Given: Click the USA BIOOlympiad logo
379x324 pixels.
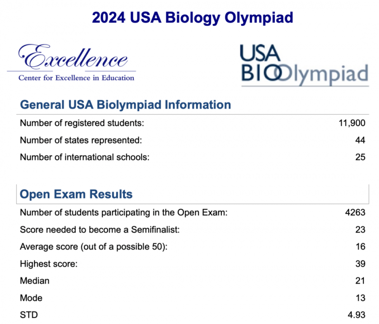Looking at the screenshot, I should 305,65.
